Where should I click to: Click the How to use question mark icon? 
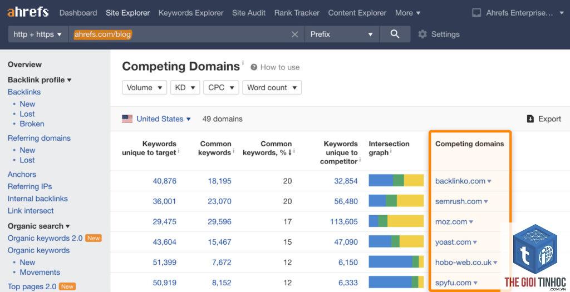(x=254, y=67)
